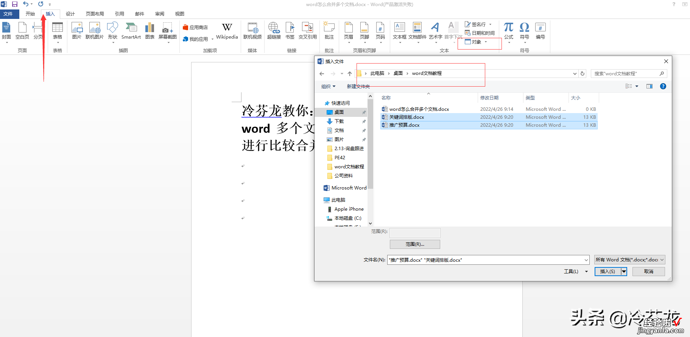Click the Insert (插入) button in dialog
Viewport: 690px width, 337px height.
point(607,272)
